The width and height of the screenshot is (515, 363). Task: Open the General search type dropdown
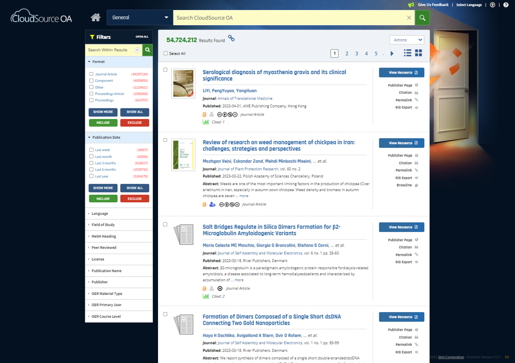point(140,17)
